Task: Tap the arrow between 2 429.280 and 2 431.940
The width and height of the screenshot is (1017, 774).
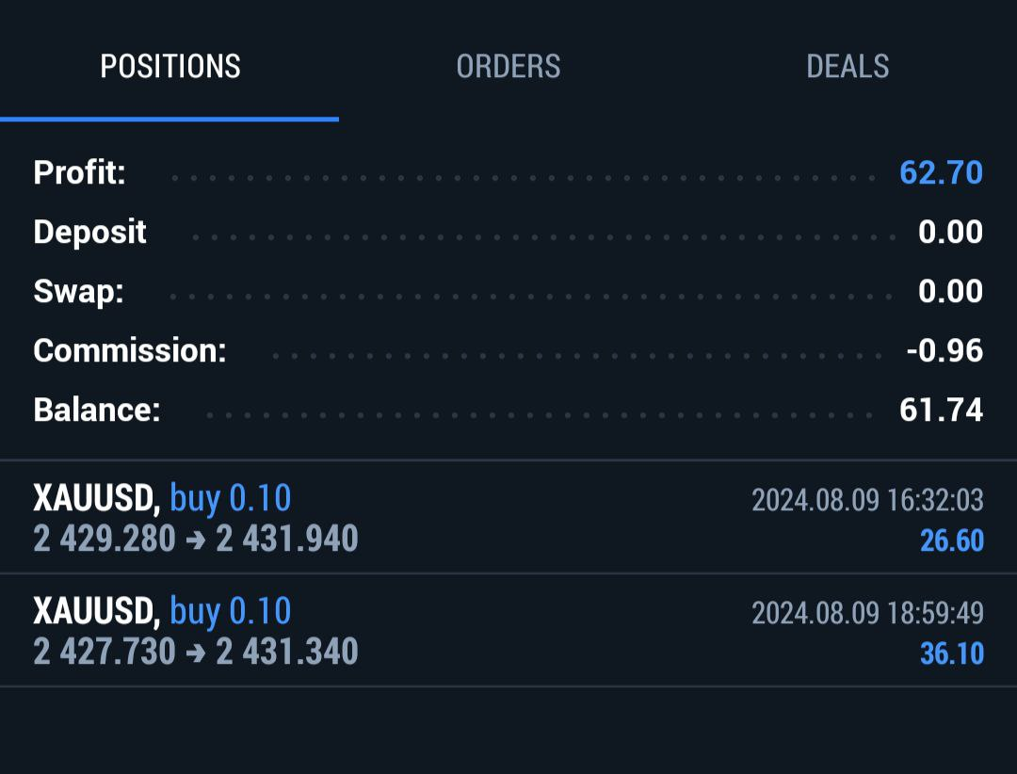Action: point(196,540)
